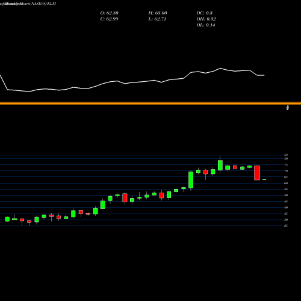Click the tall green candle rising from 56 to 70
Image resolution: width=301 pixels, height=301 pixels.
(x=191, y=180)
